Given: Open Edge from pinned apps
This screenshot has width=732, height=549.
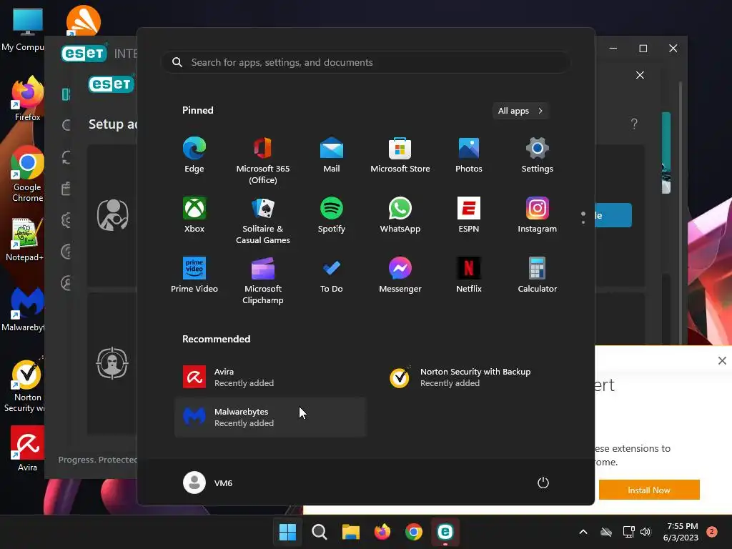Looking at the screenshot, I should point(194,155).
